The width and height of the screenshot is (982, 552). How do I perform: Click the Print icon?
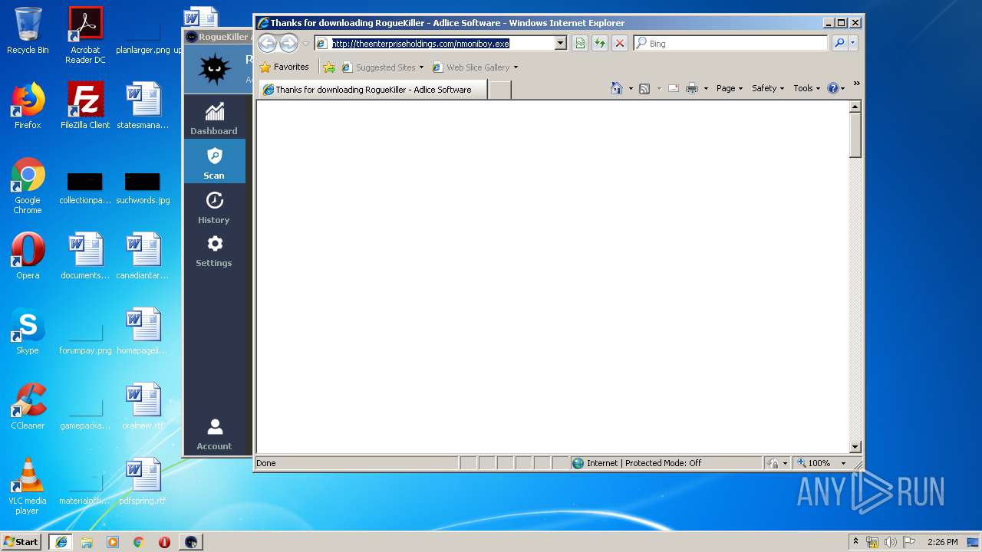(x=692, y=88)
